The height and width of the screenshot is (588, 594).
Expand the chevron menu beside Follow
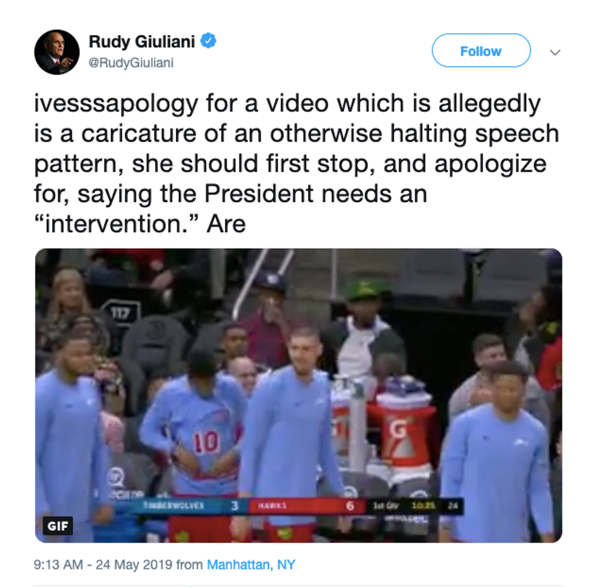555,52
